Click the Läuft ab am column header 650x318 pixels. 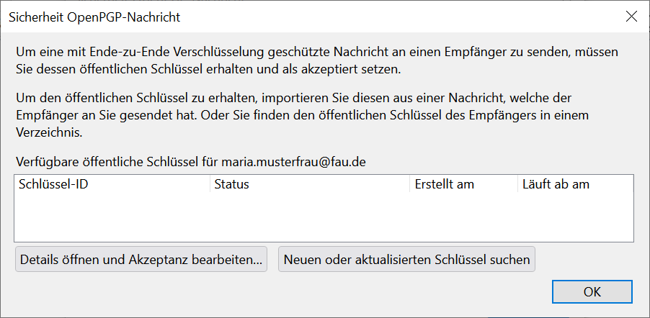coord(556,184)
